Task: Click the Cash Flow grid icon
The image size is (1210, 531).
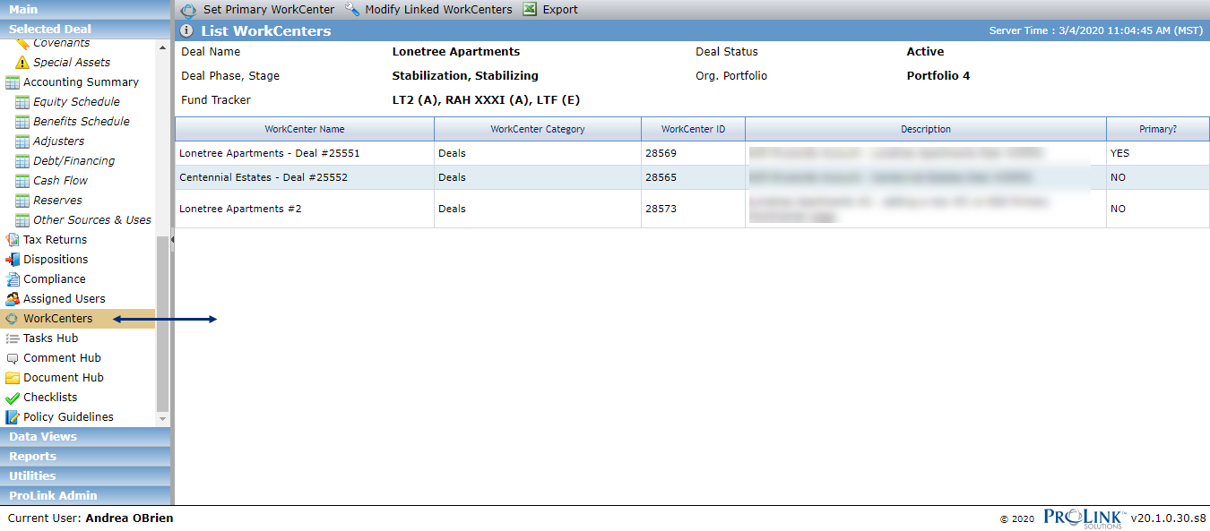Action: click(22, 181)
